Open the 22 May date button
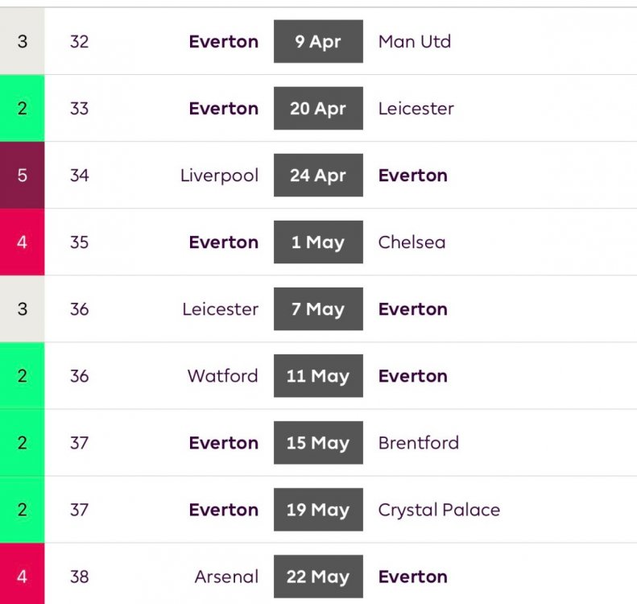The width and height of the screenshot is (637, 604). (x=318, y=577)
